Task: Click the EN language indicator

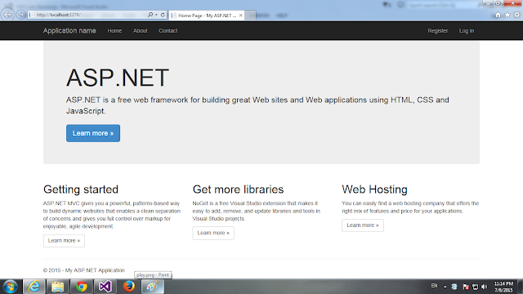Action: click(x=434, y=286)
